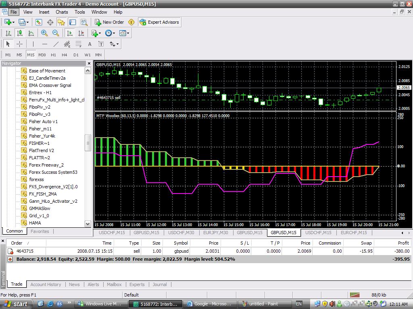Close the Terminal panel
Screen dimensions: 413x309
[3, 241]
